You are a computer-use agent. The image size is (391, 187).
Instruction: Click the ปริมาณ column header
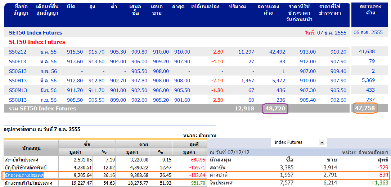pyautogui.click(x=238, y=7)
